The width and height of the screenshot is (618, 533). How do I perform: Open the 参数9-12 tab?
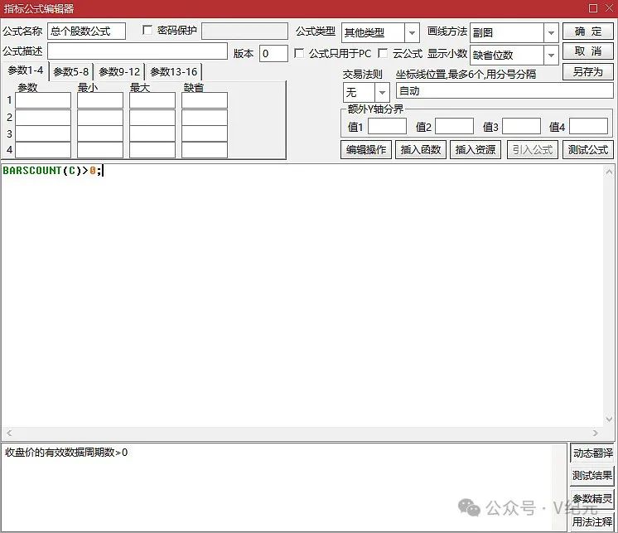coord(119,72)
